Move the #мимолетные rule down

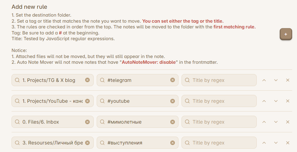[x=276, y=122]
